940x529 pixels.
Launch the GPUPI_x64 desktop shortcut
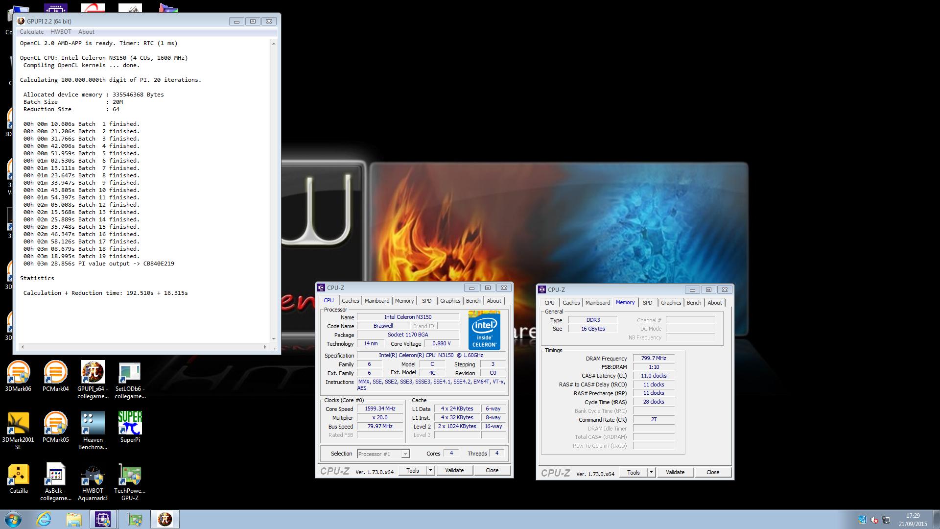point(93,380)
